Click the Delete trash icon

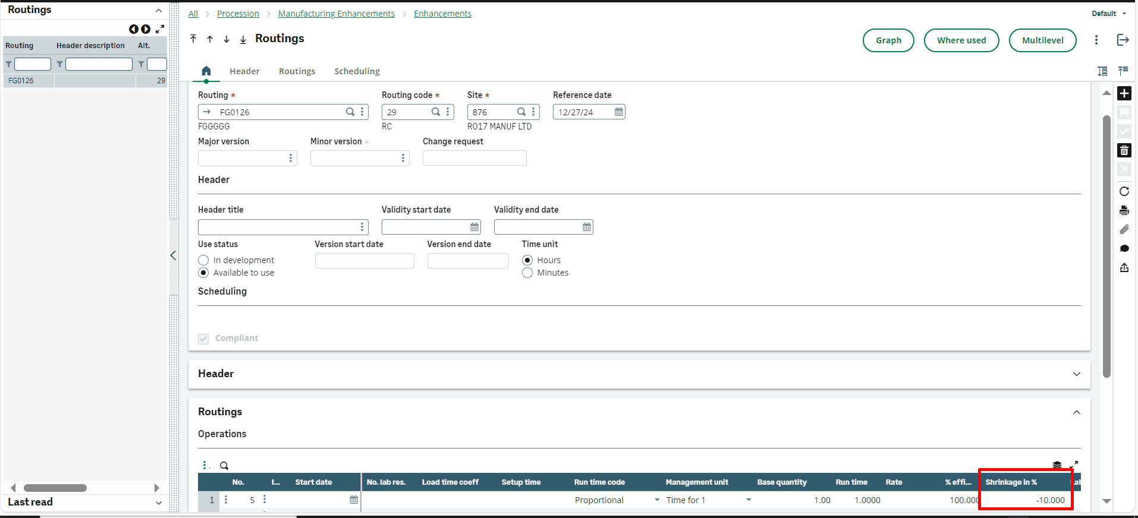[x=1124, y=150]
